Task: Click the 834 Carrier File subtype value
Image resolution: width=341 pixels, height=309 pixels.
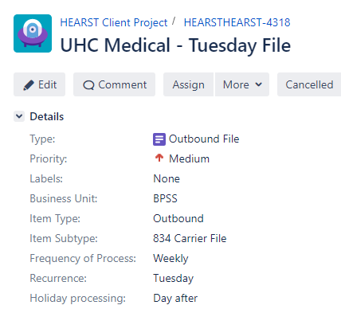Action: [x=190, y=238]
